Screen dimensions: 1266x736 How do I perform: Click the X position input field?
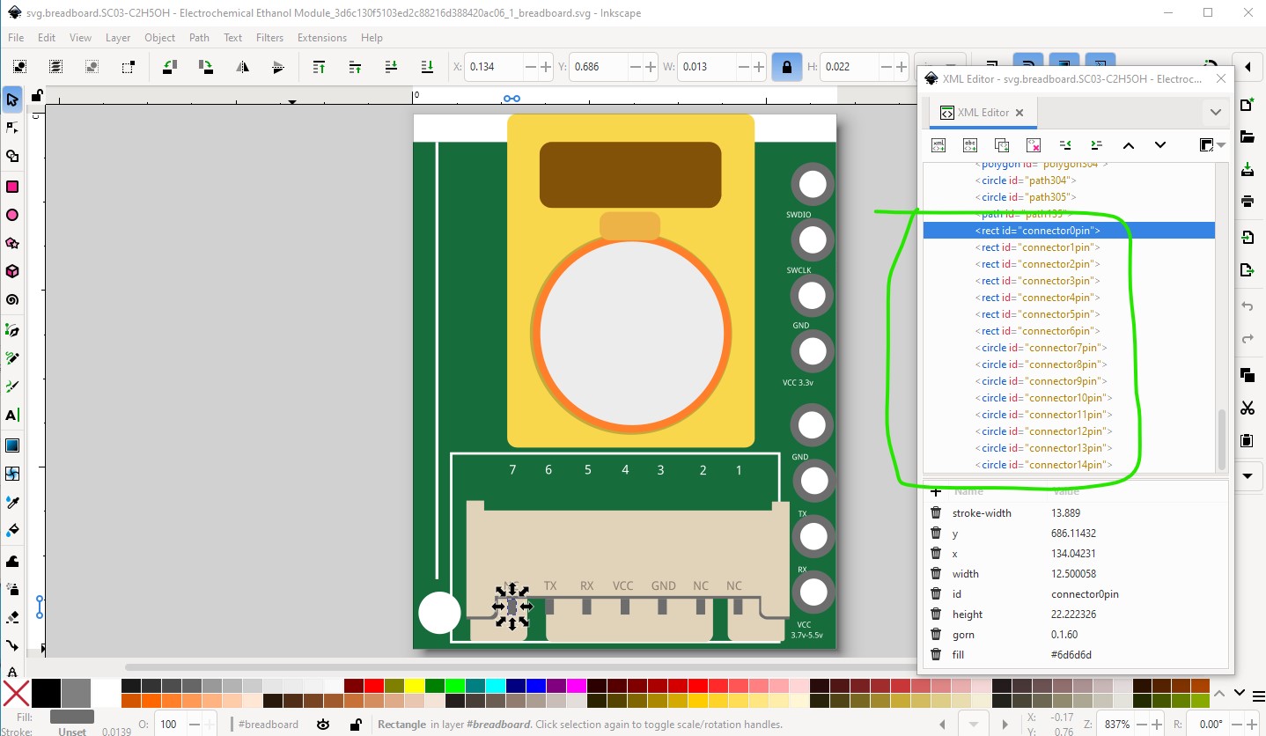point(495,67)
